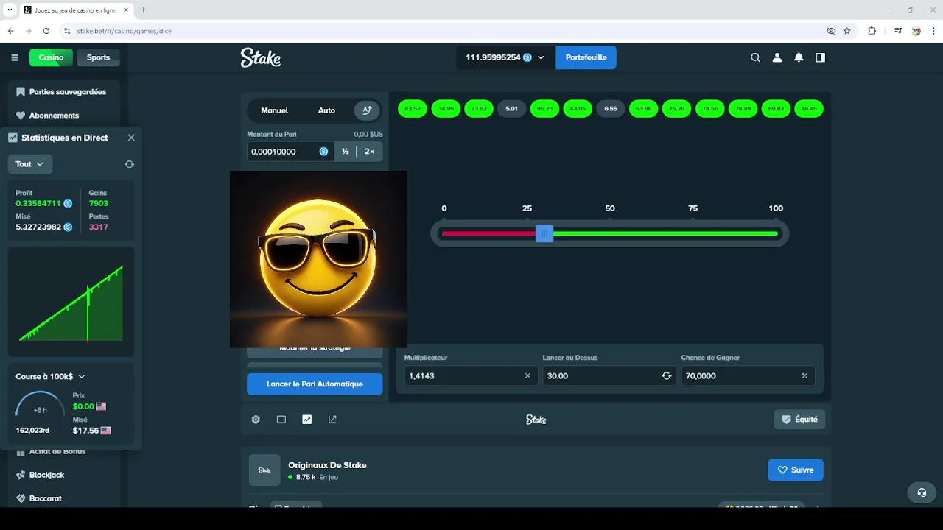943x530 pixels.
Task: Open the headset live support button
Action: pos(921,492)
